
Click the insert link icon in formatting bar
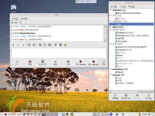pos(55,45)
